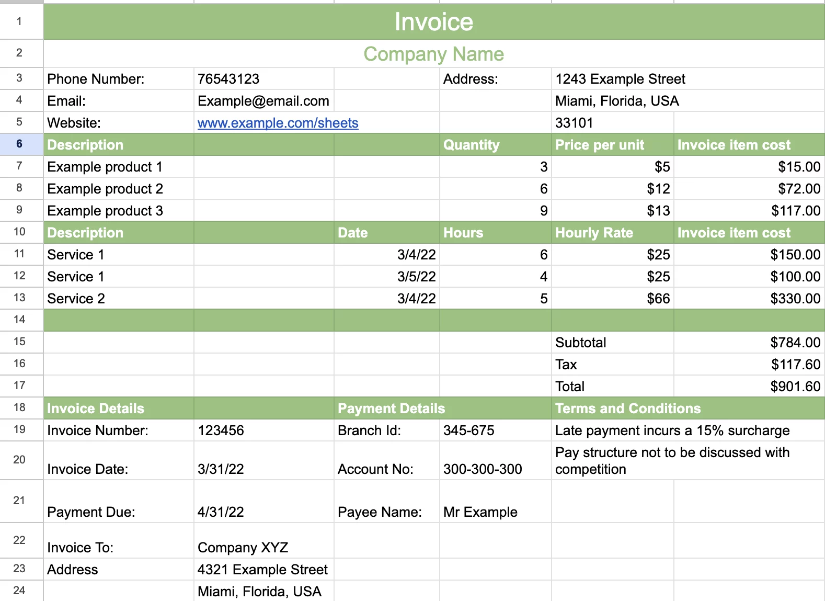This screenshot has height=601, width=825.
Task: Select the 1243 Example Street address cell
Action: [x=620, y=79]
